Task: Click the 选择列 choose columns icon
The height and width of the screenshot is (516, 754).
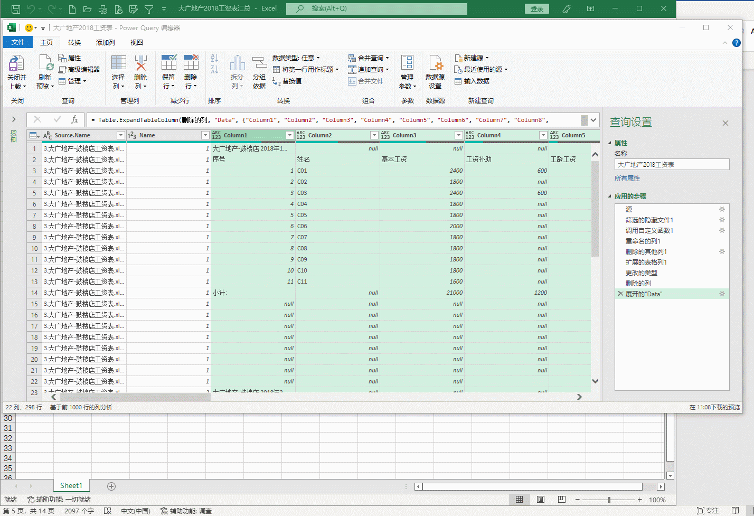Action: [119, 62]
